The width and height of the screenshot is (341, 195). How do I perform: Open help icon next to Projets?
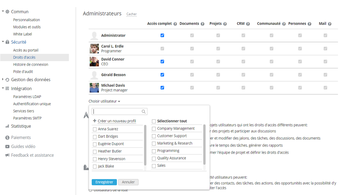(225, 24)
